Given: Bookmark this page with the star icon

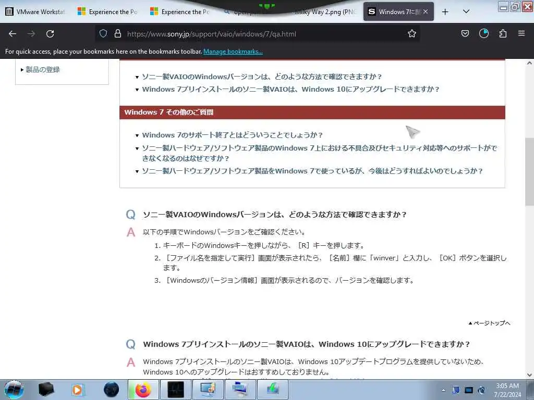Looking at the screenshot, I should point(412,33).
